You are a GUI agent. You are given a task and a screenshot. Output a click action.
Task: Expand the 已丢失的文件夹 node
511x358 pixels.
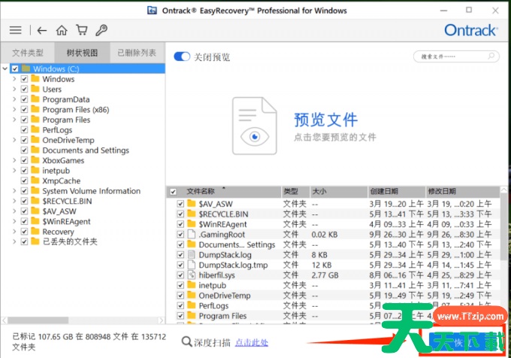click(x=14, y=241)
